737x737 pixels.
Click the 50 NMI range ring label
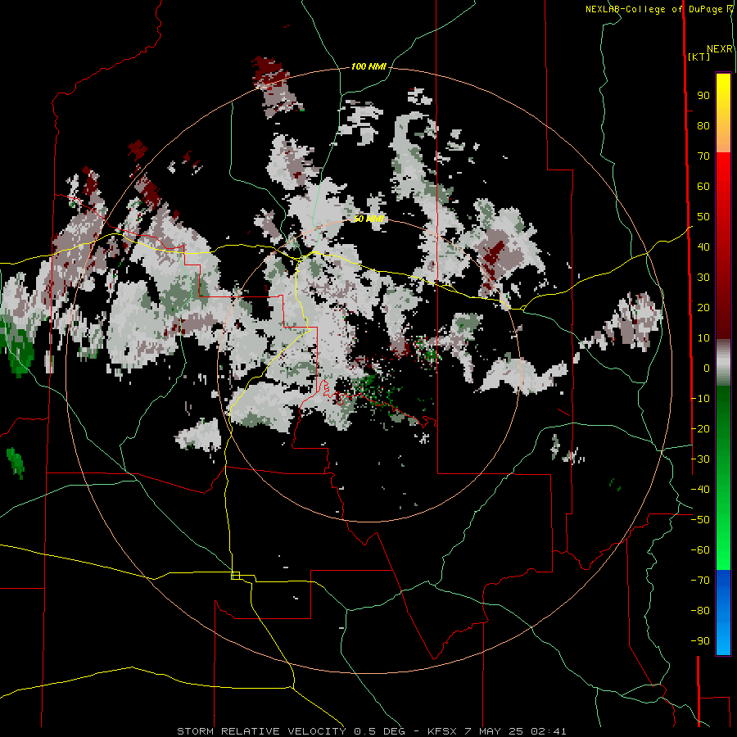coord(369,219)
